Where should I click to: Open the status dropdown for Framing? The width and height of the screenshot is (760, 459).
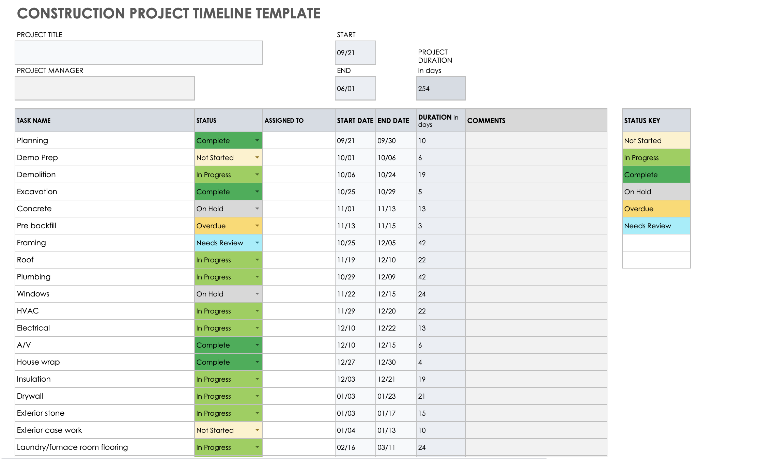click(x=257, y=243)
